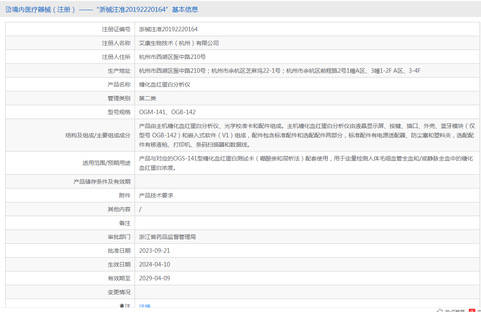Click the red icon in the bottom-right corner
This screenshot has height=312, width=481.
[472, 310]
